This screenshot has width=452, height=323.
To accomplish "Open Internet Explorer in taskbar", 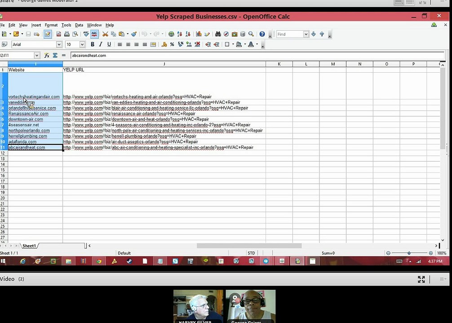I will pyautogui.click(x=22, y=261).
